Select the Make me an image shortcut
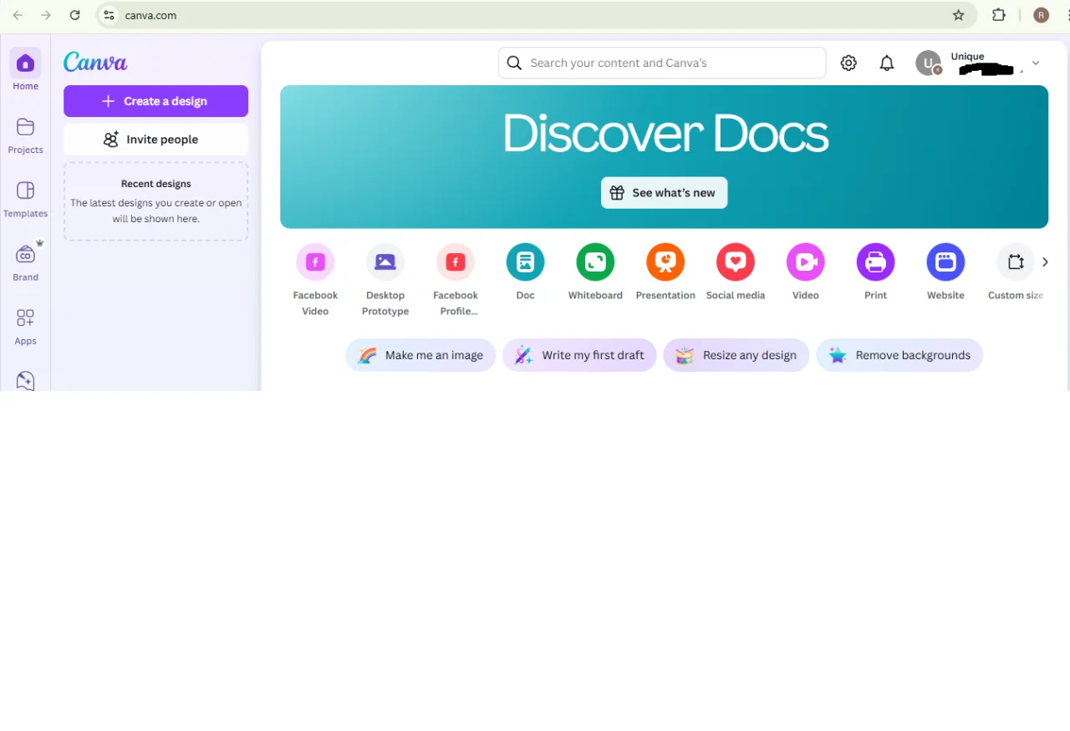 [x=420, y=355]
